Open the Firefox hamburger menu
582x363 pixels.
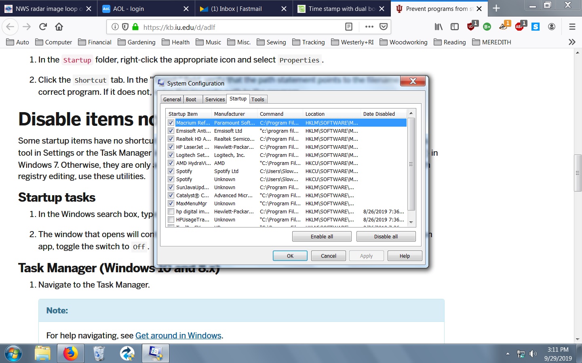(572, 27)
